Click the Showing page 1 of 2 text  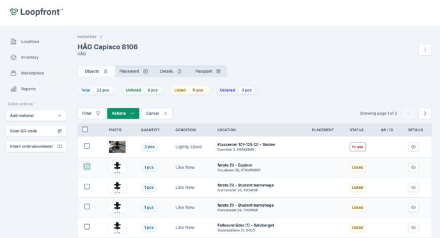point(379,114)
